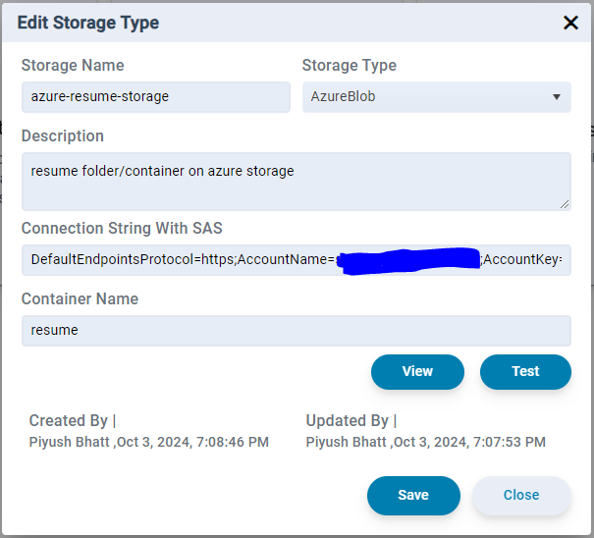Focus the Description text area
The width and height of the screenshot is (594, 538).
click(x=297, y=182)
